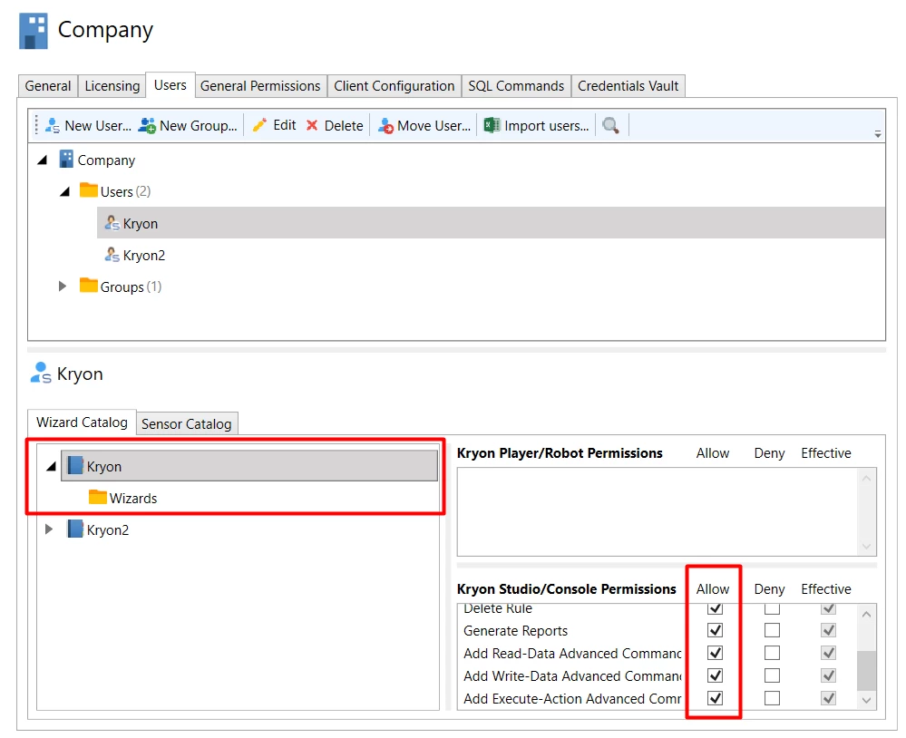The height and width of the screenshot is (738, 906).
Task: Click the Kryon2 catalog book icon
Action: 75,529
